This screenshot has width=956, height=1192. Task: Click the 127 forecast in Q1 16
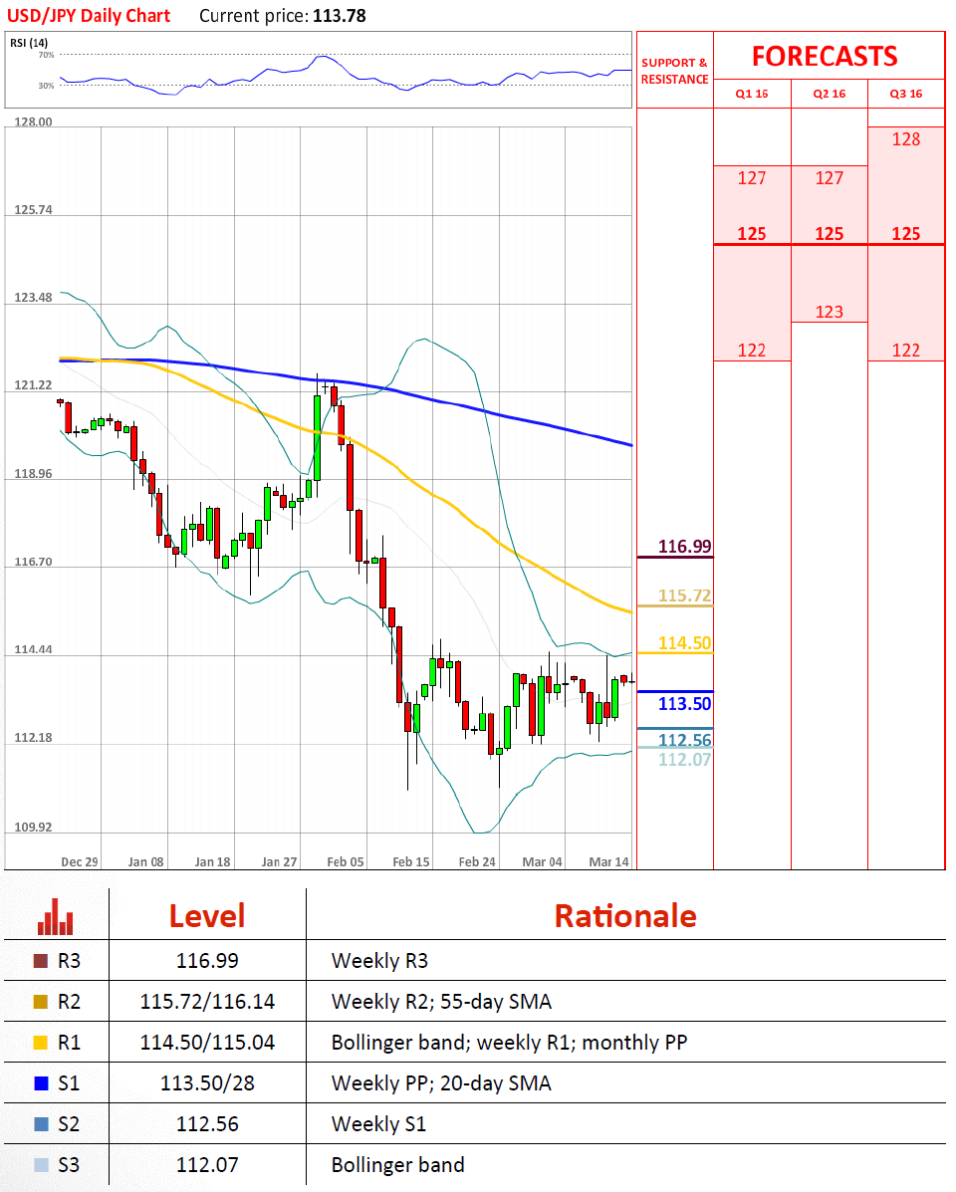tap(752, 178)
